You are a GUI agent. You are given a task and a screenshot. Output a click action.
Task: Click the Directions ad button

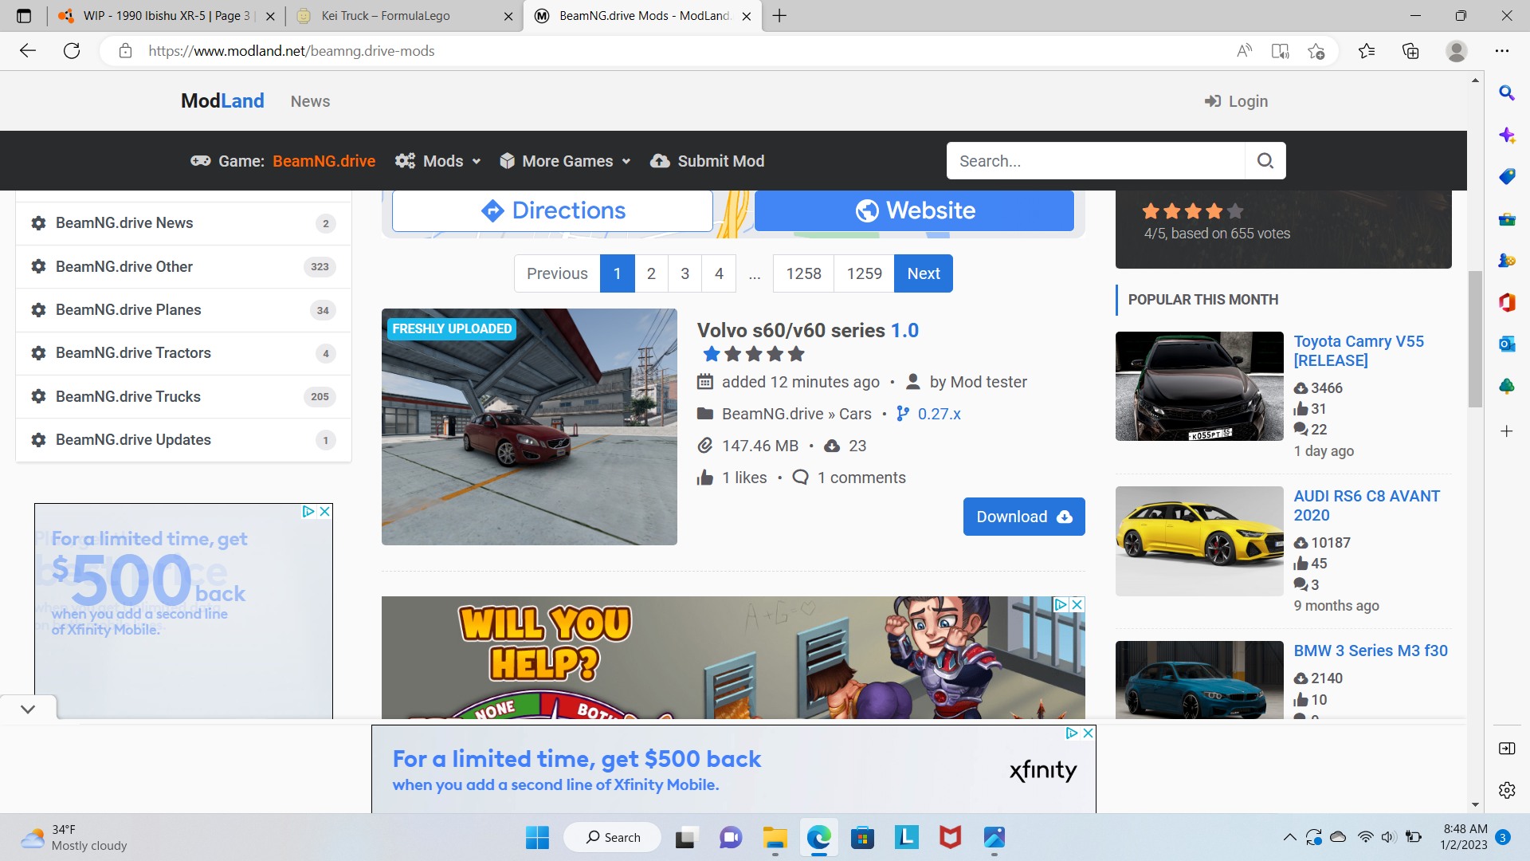coord(552,210)
